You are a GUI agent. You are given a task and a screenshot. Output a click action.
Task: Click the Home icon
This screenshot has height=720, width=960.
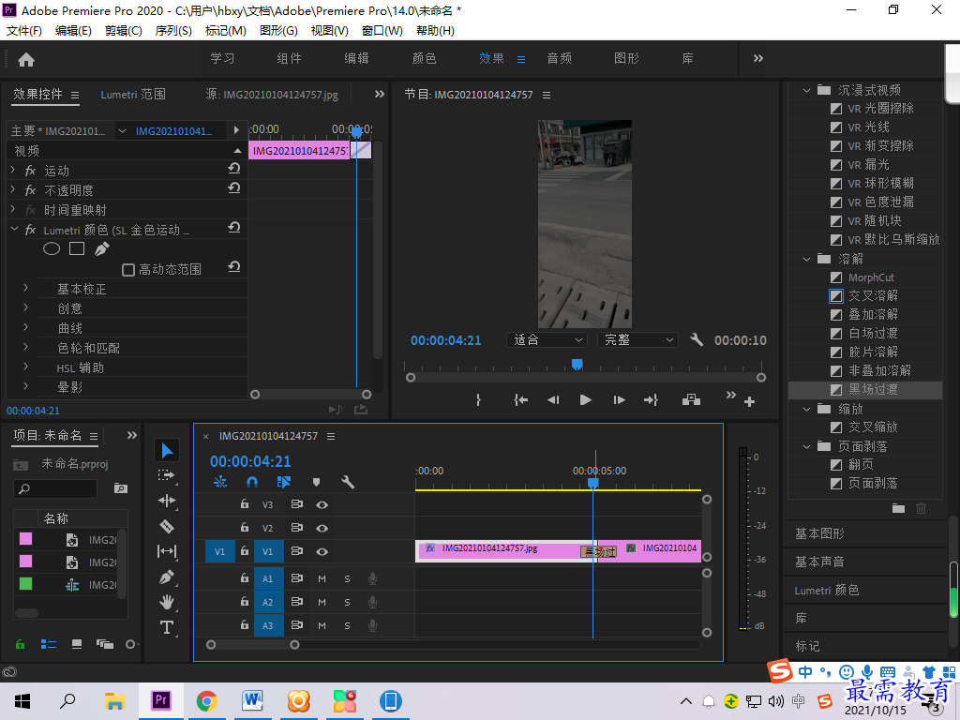pos(26,59)
